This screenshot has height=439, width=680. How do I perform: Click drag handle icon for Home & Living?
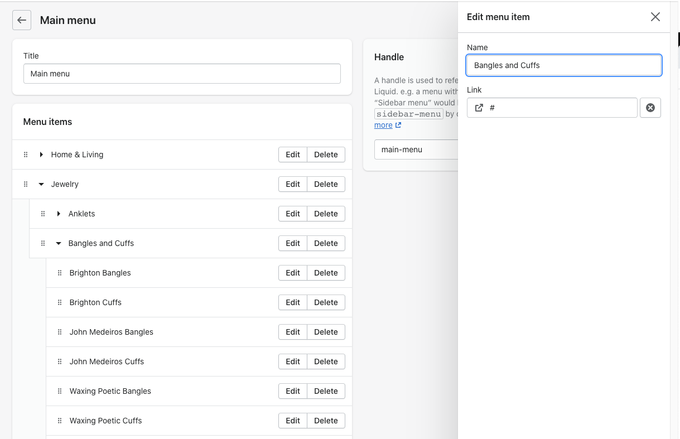[26, 155]
